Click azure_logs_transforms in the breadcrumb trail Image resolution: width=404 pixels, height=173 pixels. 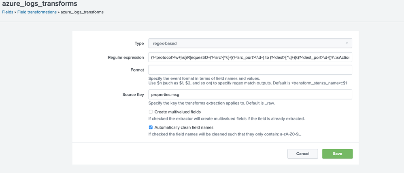[82, 12]
